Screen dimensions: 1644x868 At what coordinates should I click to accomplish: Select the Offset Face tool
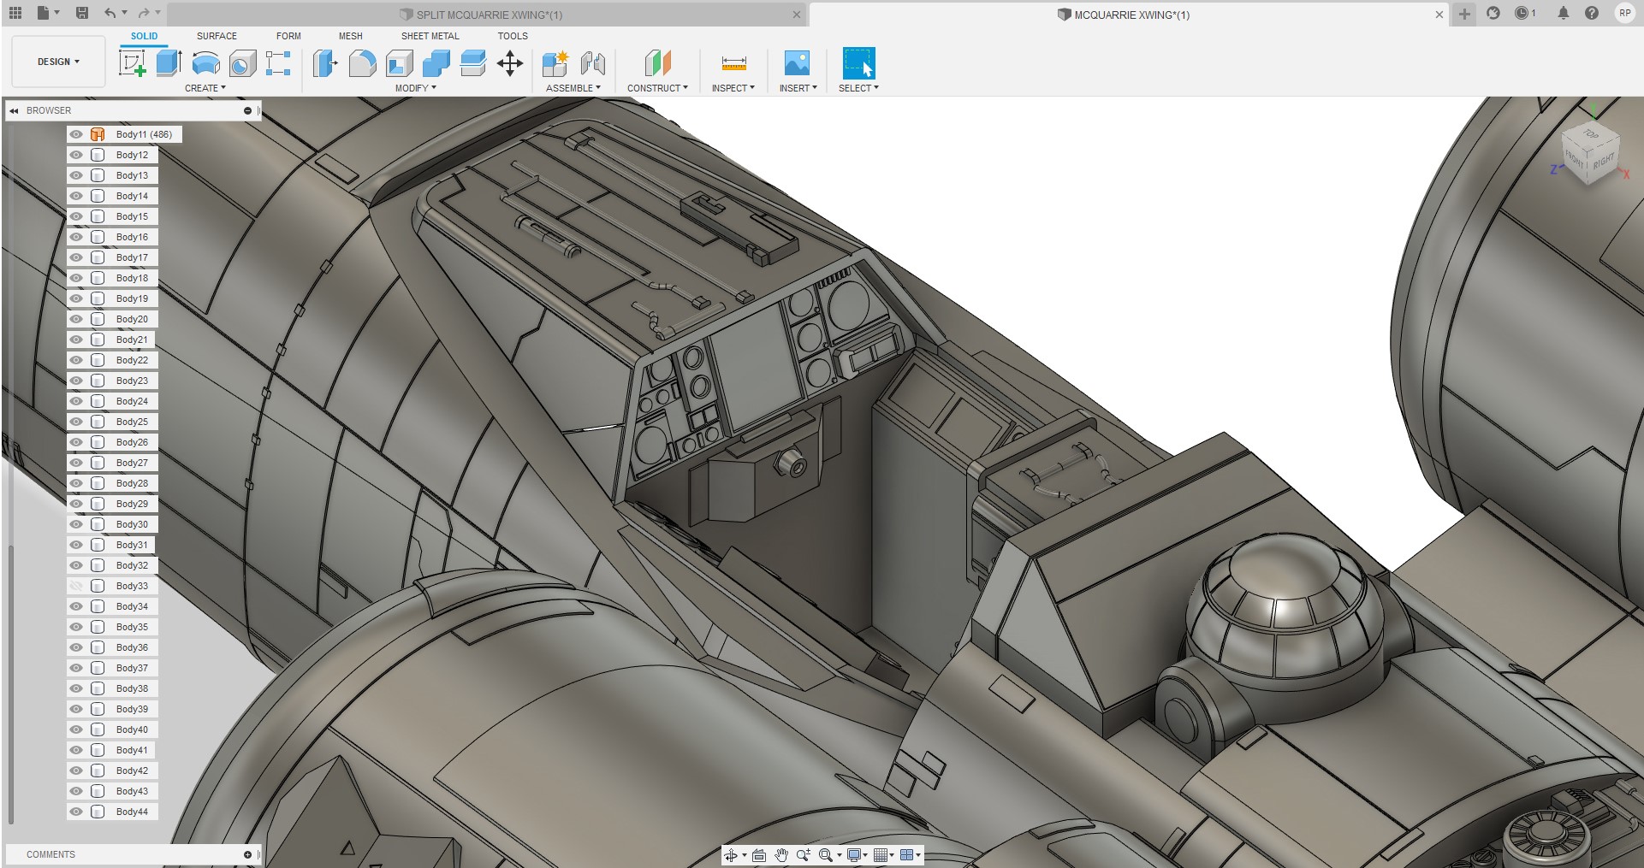click(x=472, y=63)
